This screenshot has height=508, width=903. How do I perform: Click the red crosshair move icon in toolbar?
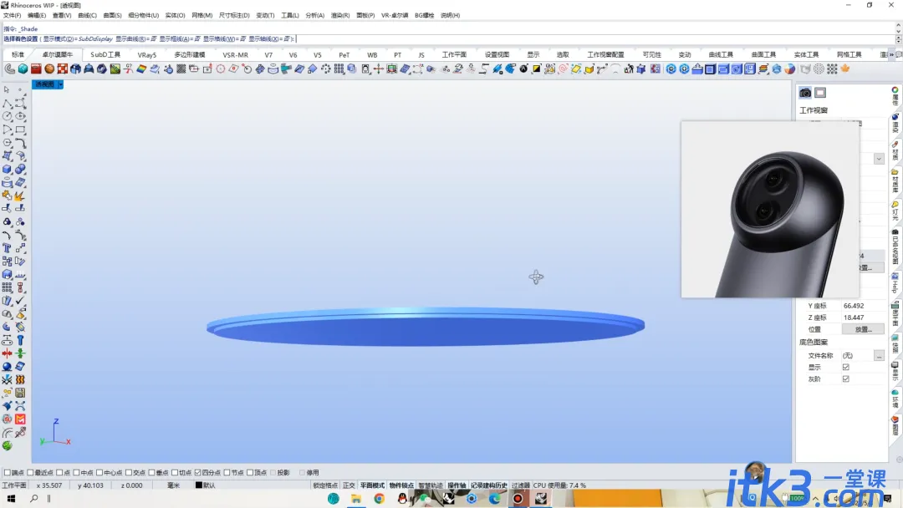[x=379, y=69]
